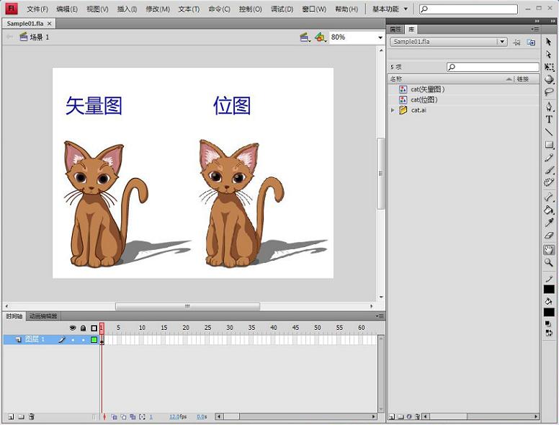Select the Lasso tool
The width and height of the screenshot is (559, 425).
549,92
